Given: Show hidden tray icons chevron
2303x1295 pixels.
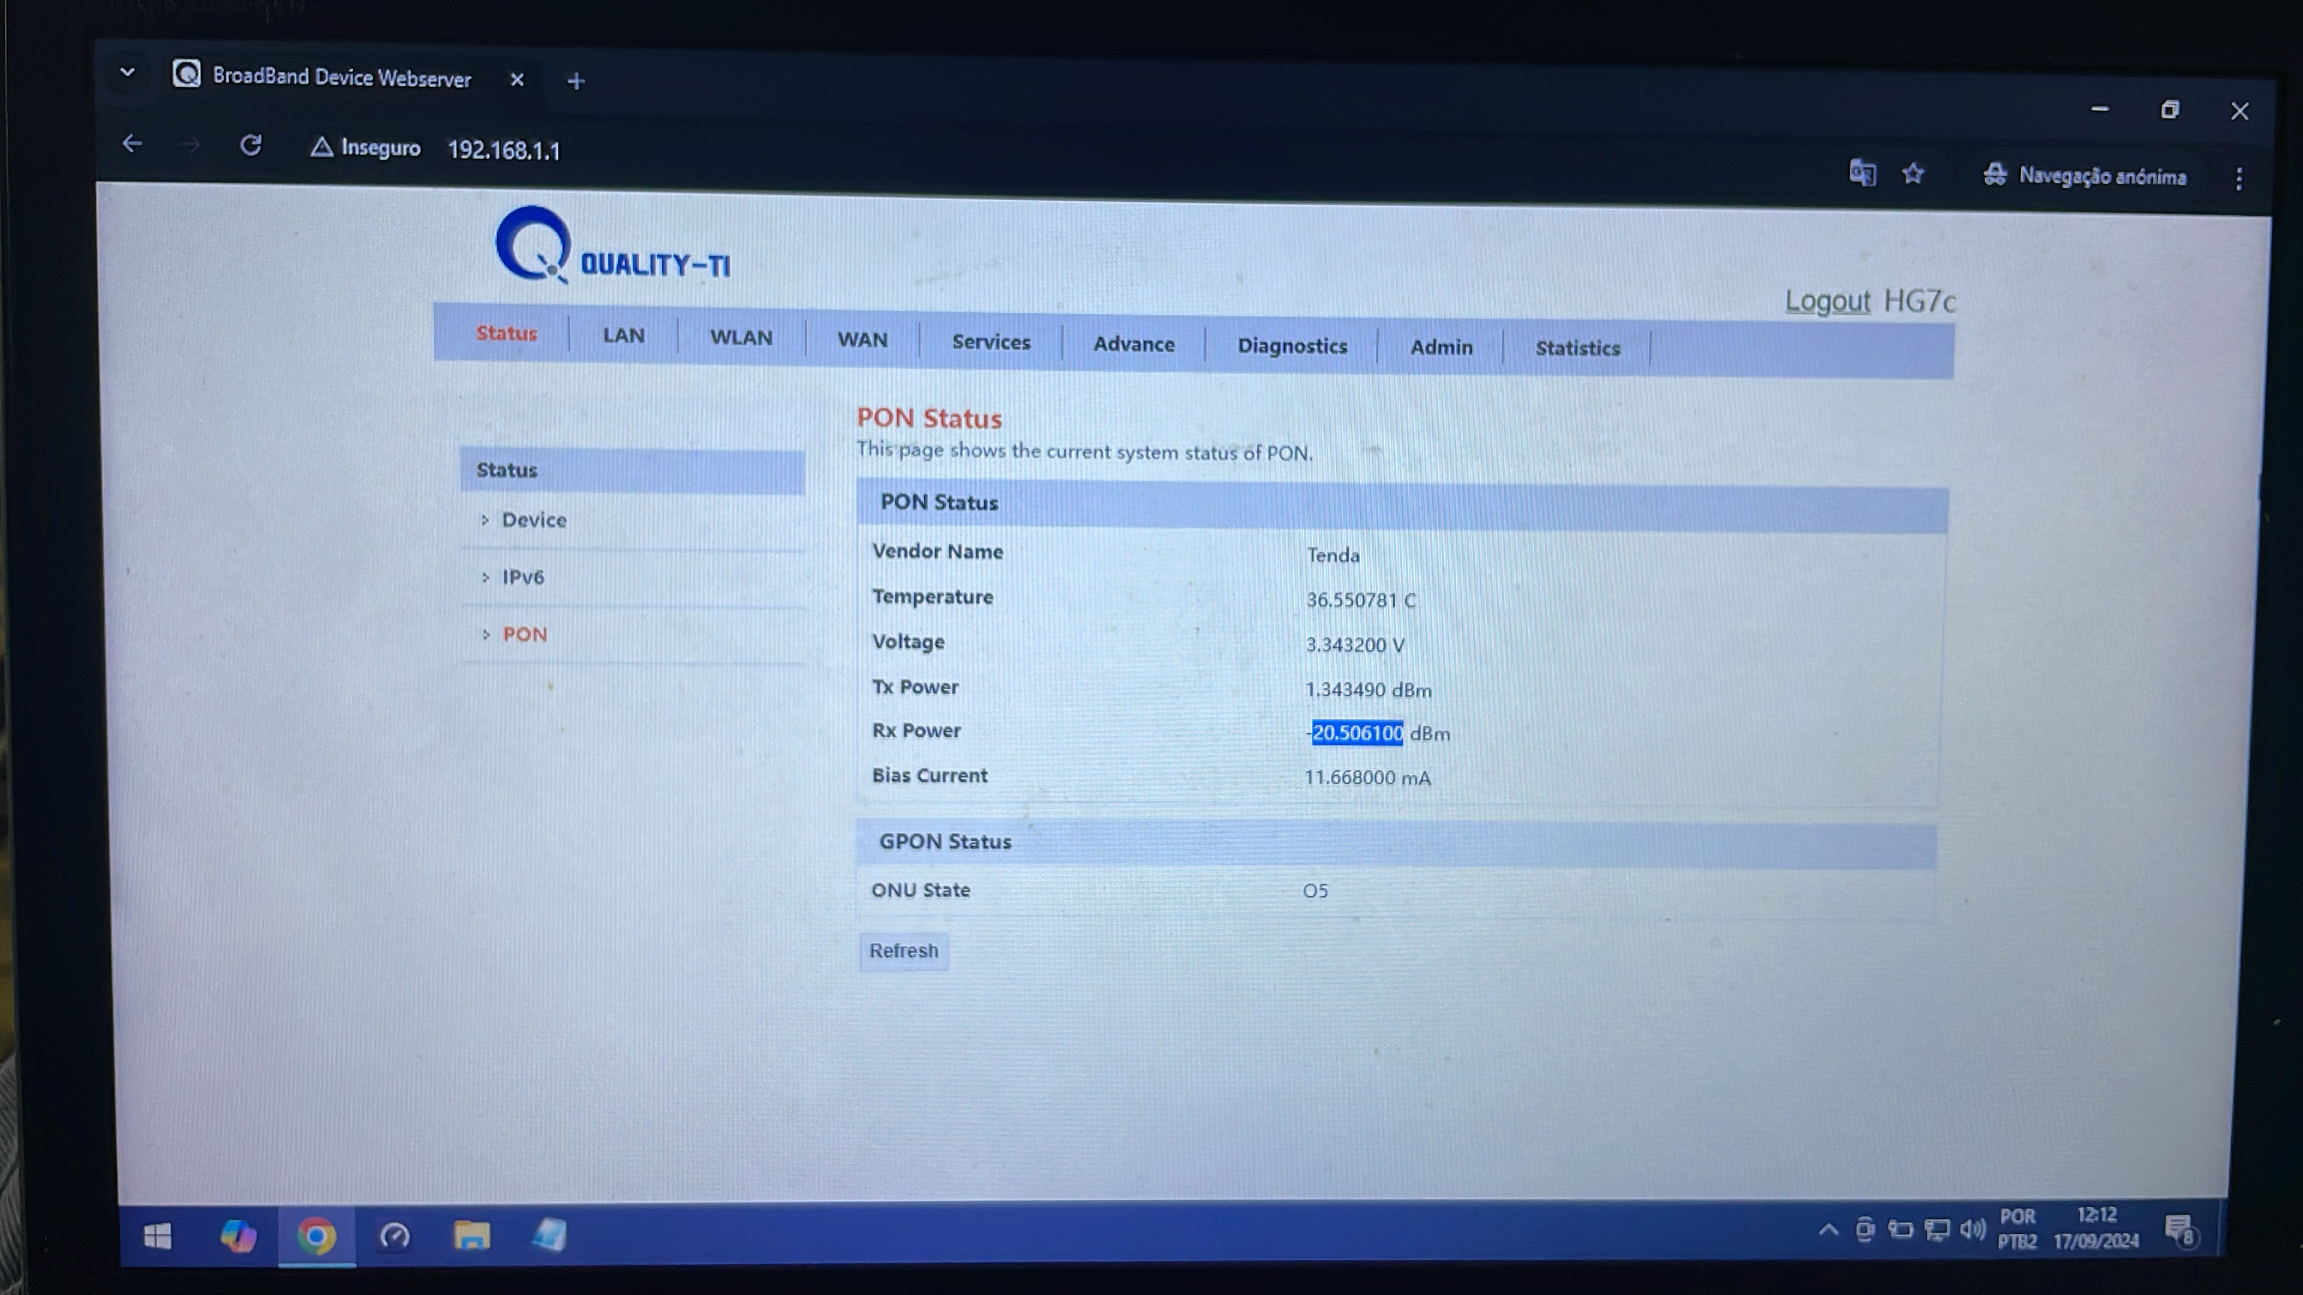Looking at the screenshot, I should [1828, 1230].
